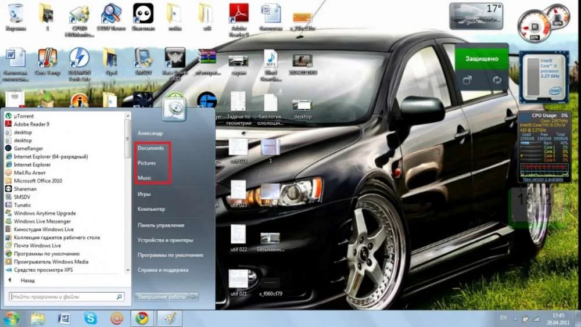Click the EN language indicator in the taskbar
The height and width of the screenshot is (327, 581).
coord(503,318)
